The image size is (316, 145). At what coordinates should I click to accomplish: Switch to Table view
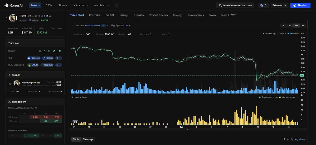click(x=76, y=139)
